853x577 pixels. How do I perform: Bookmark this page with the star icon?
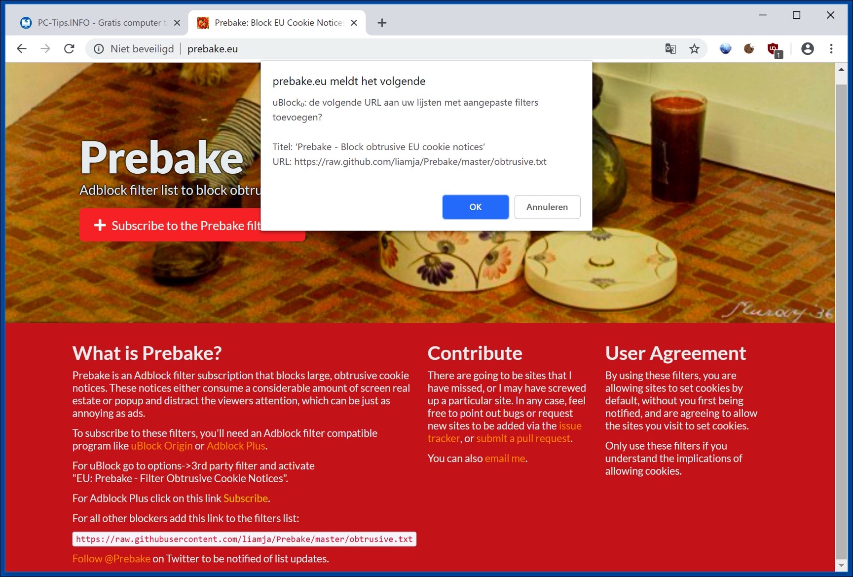pos(694,49)
